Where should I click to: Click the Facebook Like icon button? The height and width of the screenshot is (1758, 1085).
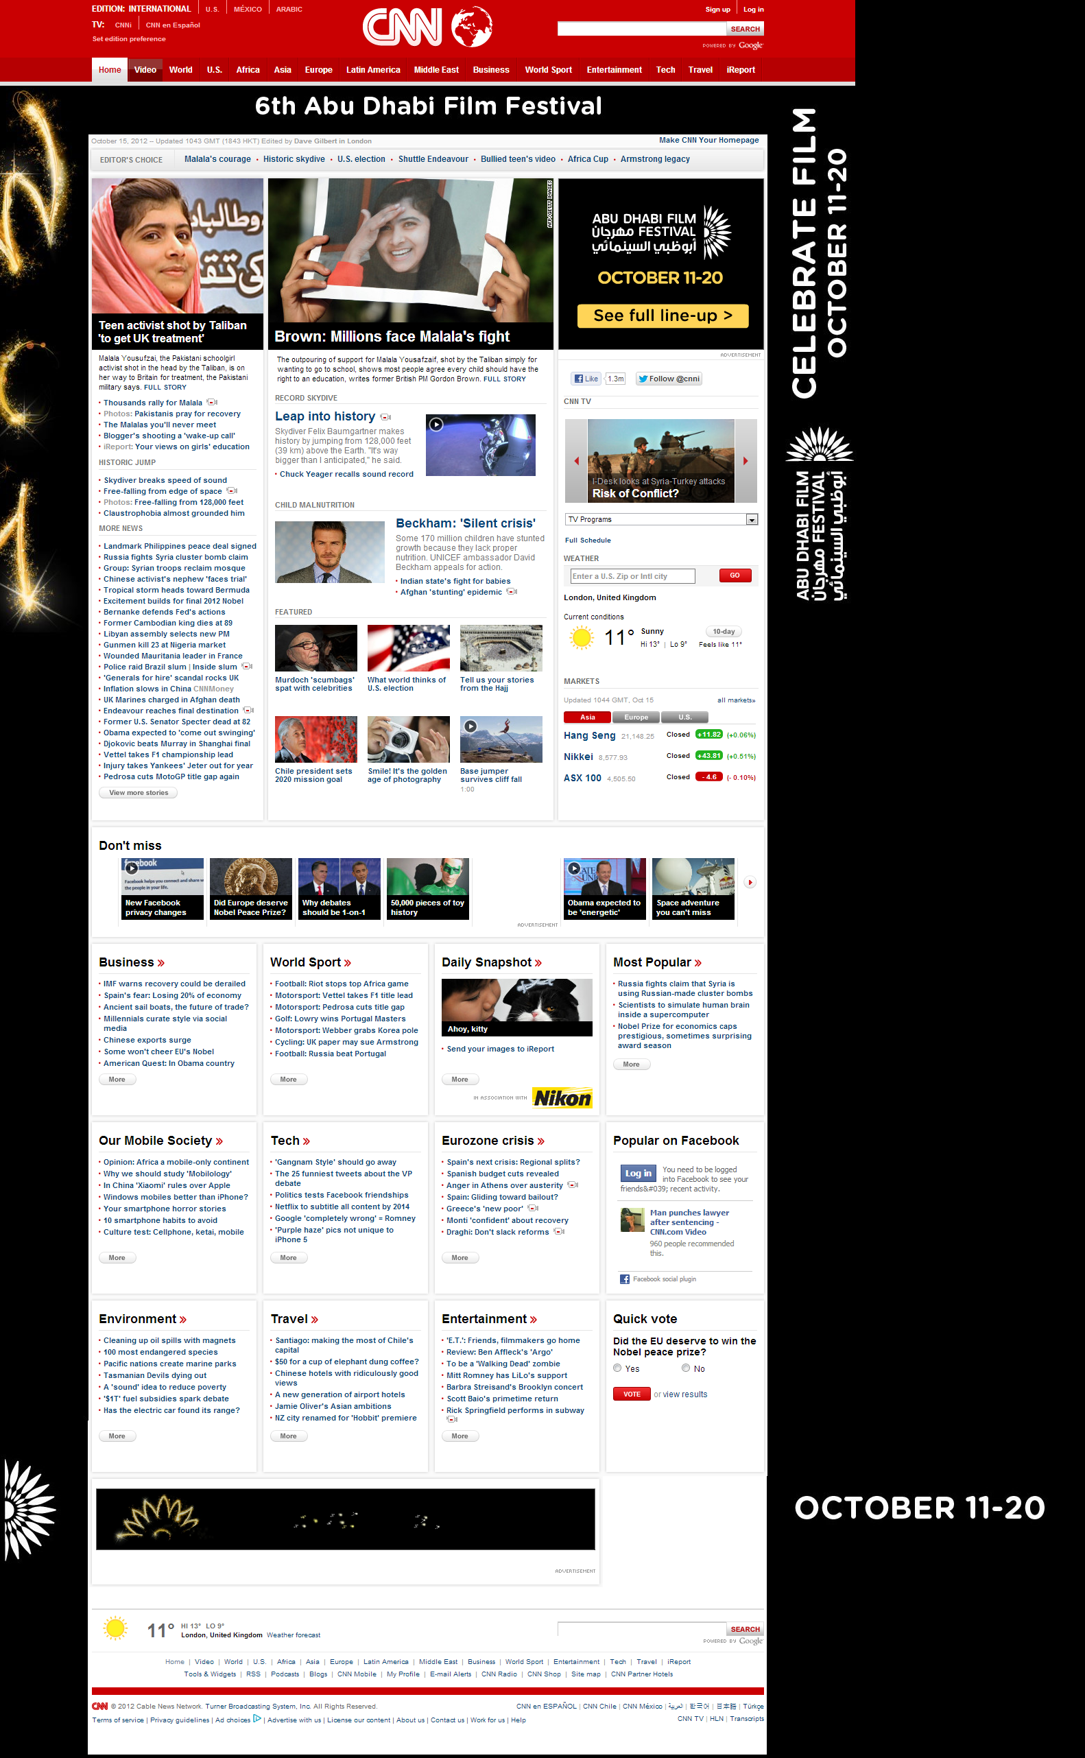click(x=586, y=379)
